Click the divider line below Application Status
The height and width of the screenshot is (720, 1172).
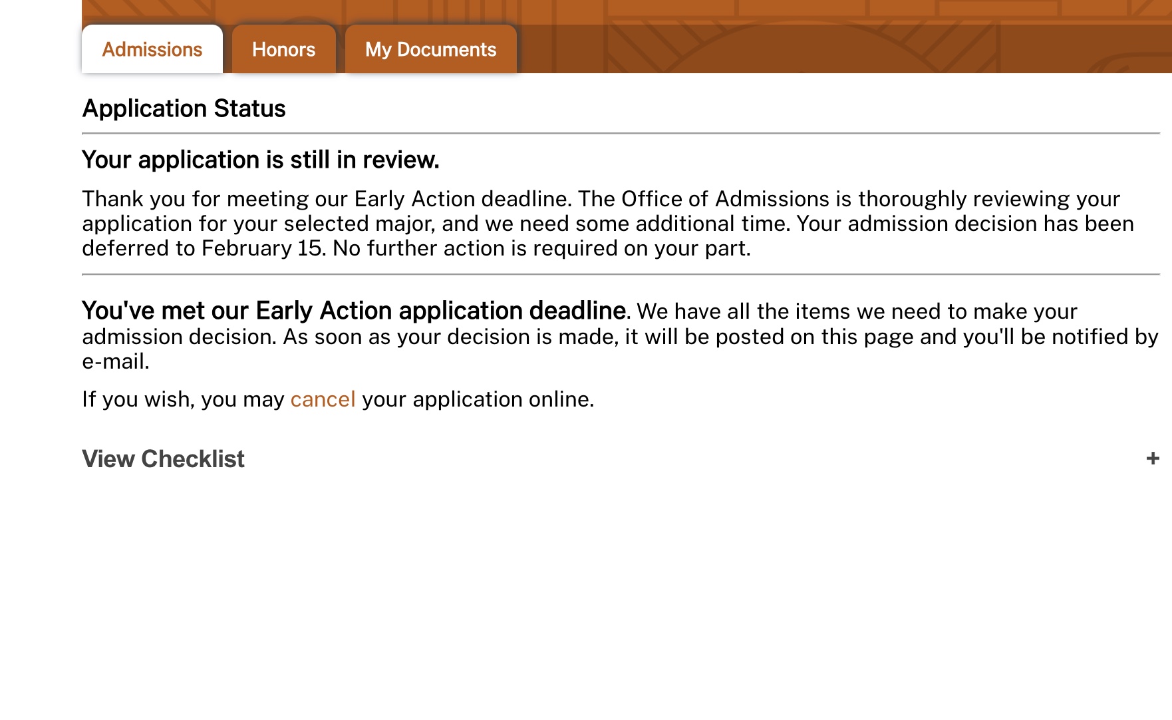tap(621, 133)
